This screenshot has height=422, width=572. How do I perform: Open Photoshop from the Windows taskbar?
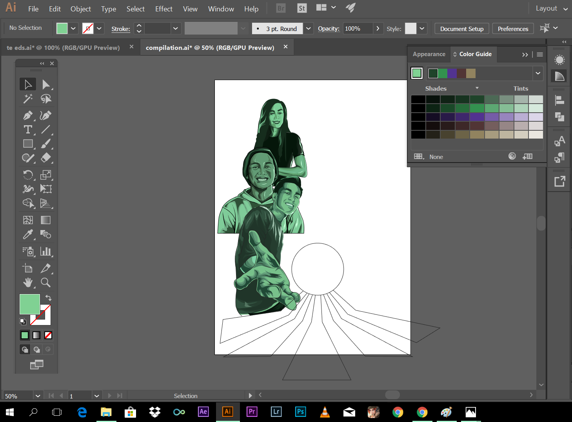tap(300, 412)
